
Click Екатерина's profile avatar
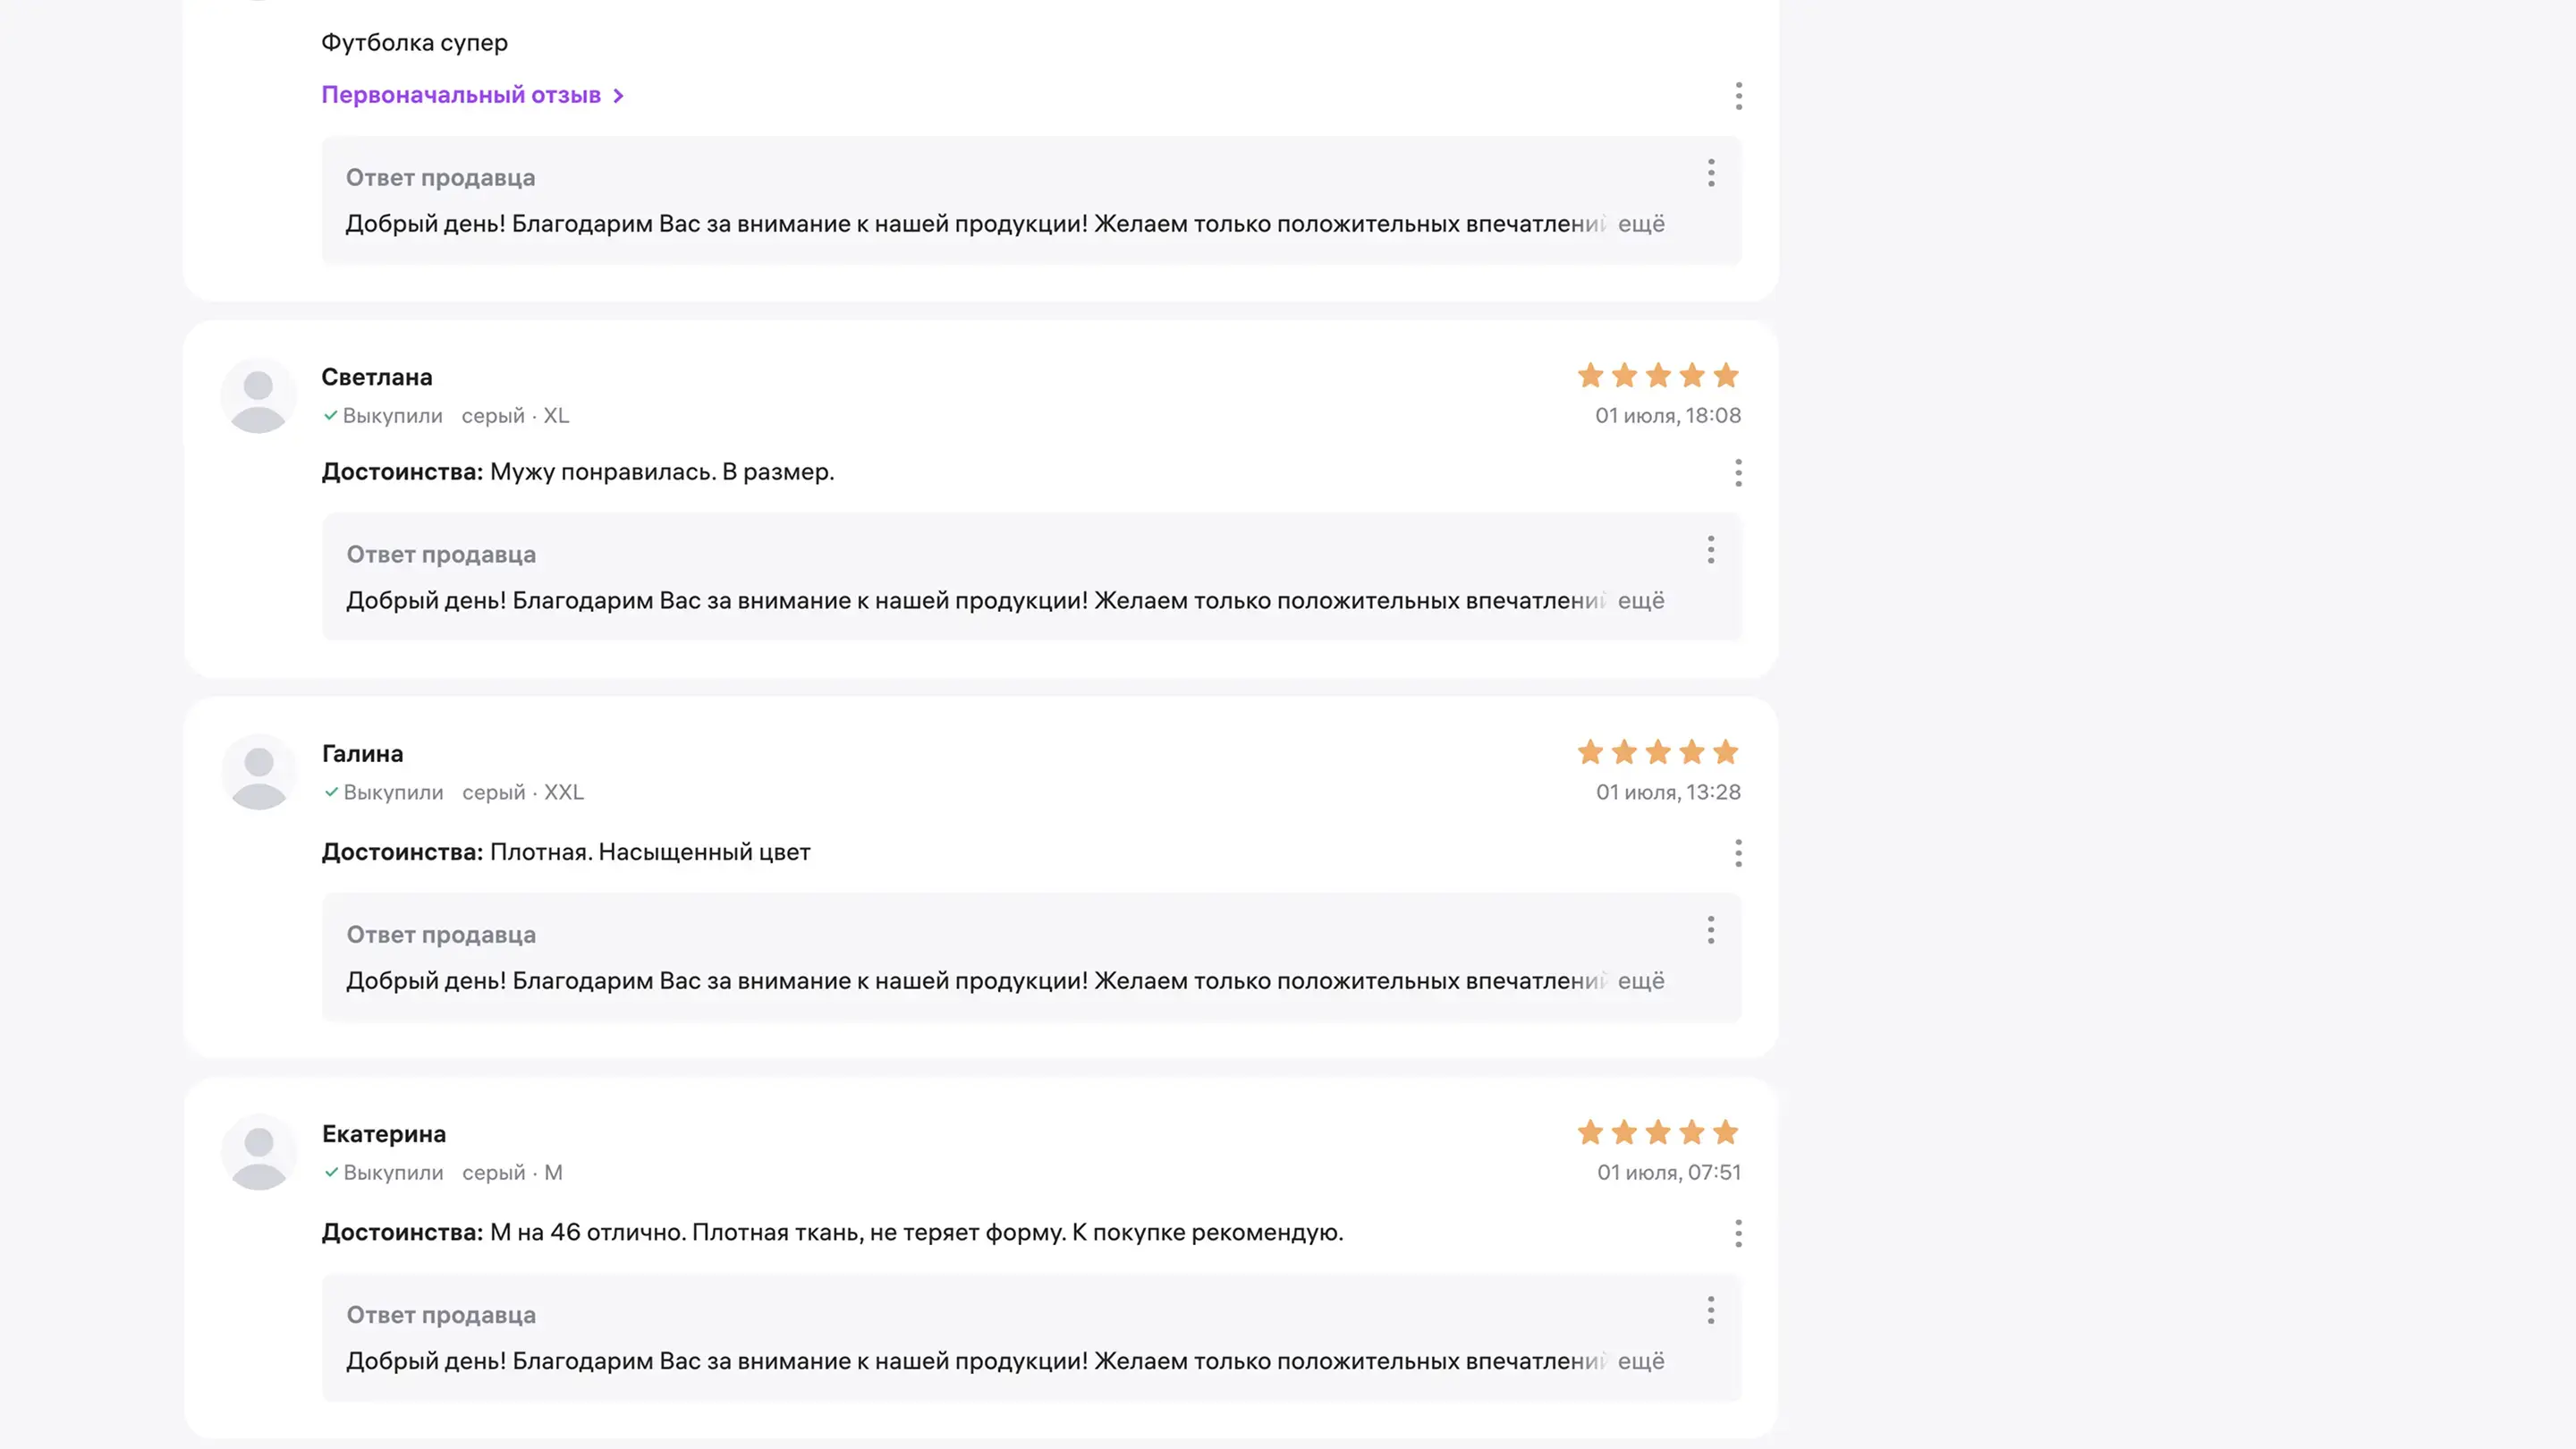pos(258,1153)
